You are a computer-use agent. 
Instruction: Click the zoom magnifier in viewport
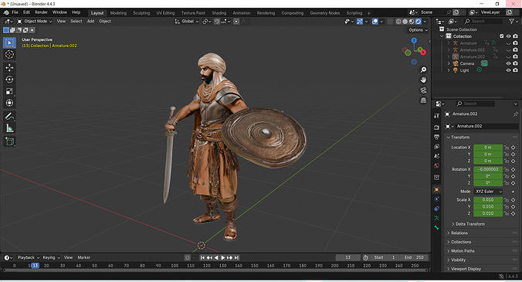pos(423,70)
